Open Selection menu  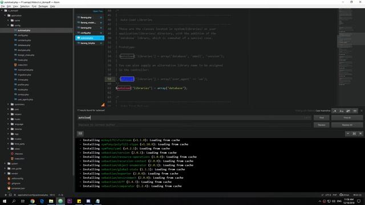click(x=25, y=6)
